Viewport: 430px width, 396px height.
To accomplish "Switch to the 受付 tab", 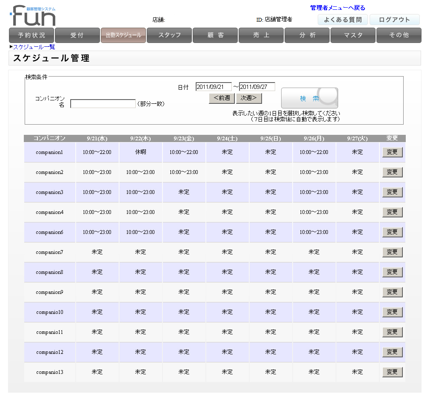I will click(77, 35).
